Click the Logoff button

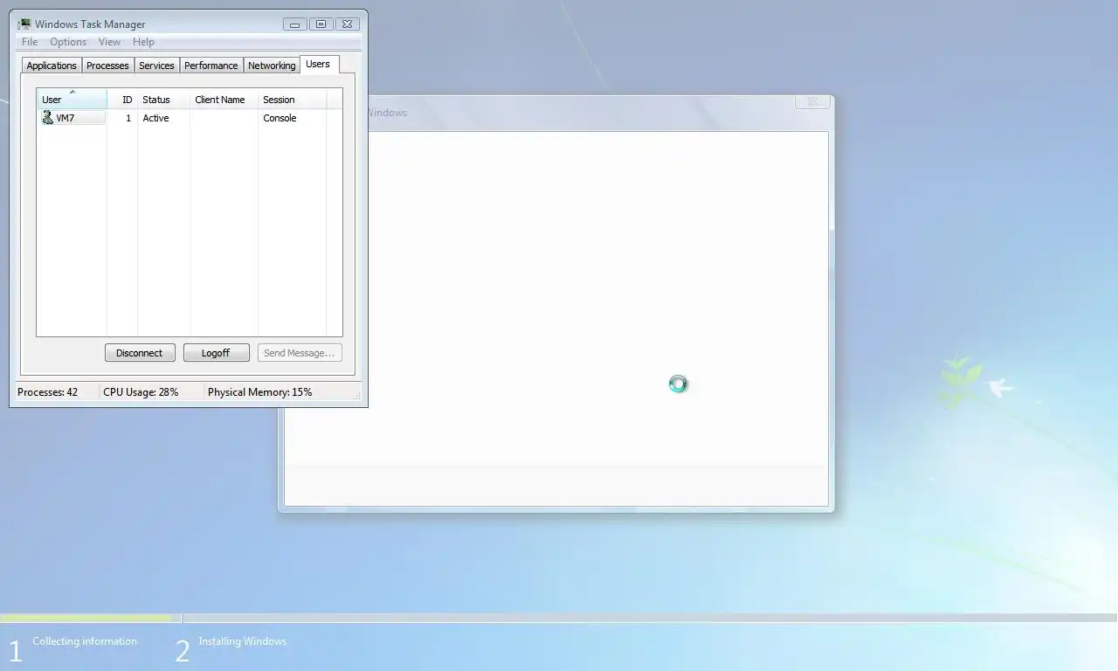click(216, 353)
